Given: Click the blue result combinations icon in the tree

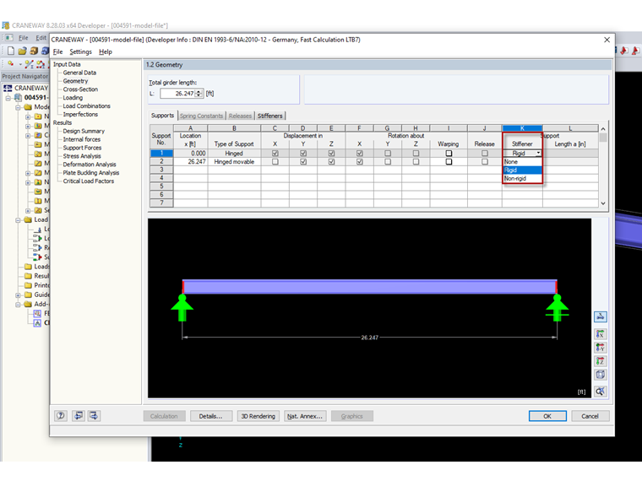Looking at the screenshot, I should tap(37, 247).
